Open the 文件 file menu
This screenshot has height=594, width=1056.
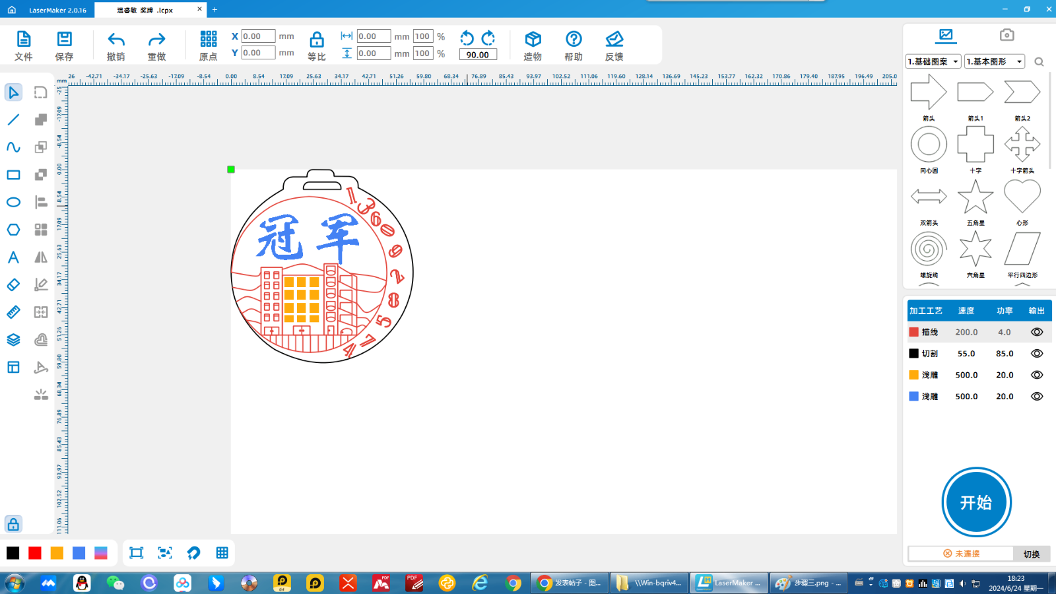(x=24, y=44)
